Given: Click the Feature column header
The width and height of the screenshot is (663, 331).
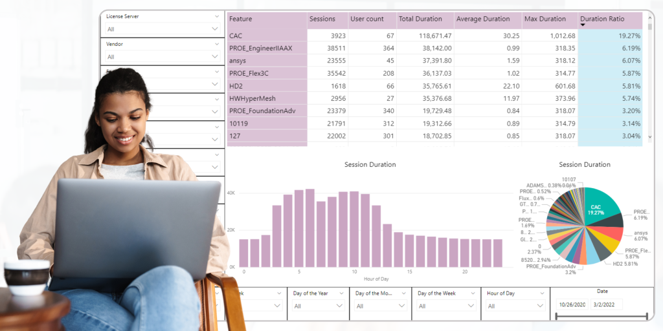Looking at the screenshot, I should (241, 19).
